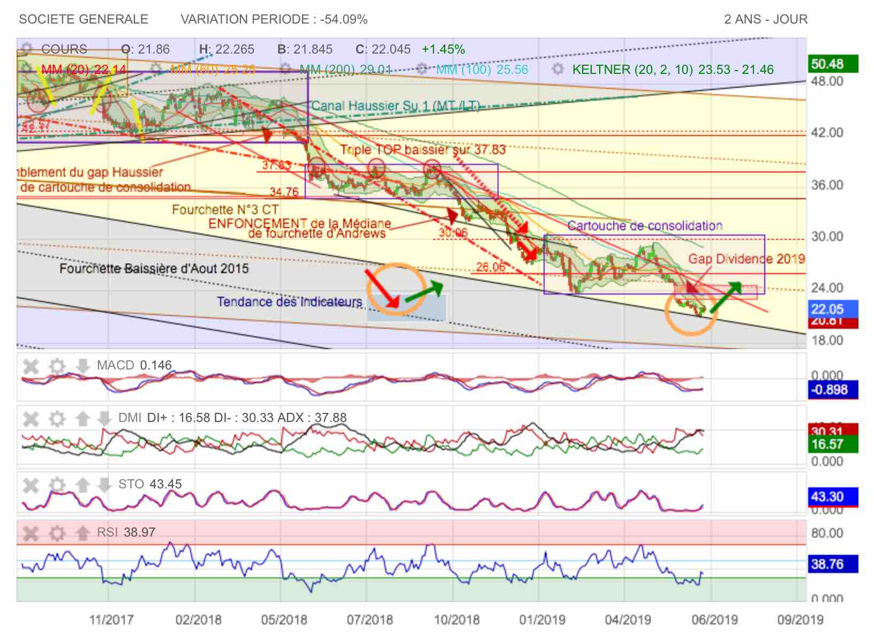874x633 pixels.
Task: Click the 'Tendance des indicateurs' annotation
Action: (x=289, y=302)
